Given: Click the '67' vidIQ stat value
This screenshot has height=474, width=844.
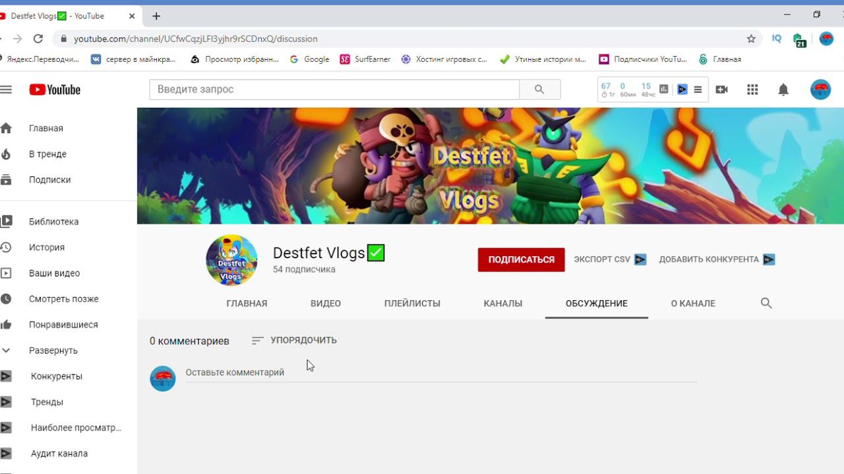Looking at the screenshot, I should 605,86.
